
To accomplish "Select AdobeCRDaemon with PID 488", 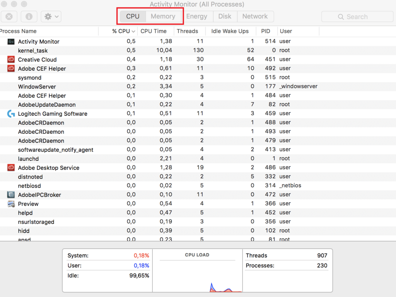I will point(198,123).
